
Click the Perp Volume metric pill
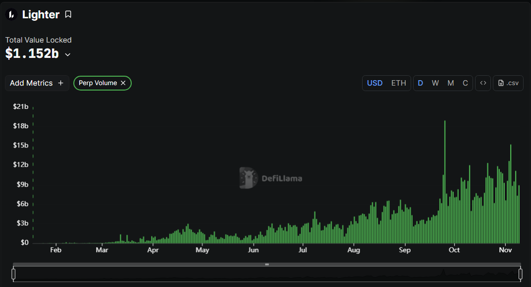point(98,83)
